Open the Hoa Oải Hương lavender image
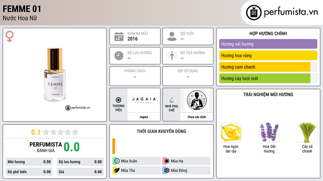This screenshot has width=323, height=181. pyautogui.click(x=269, y=133)
